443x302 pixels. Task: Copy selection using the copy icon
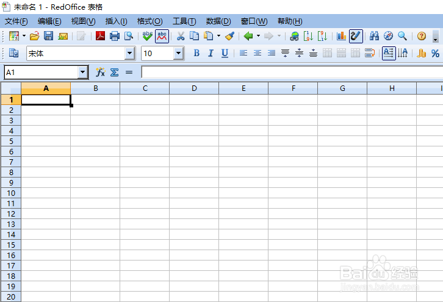tap(195, 36)
